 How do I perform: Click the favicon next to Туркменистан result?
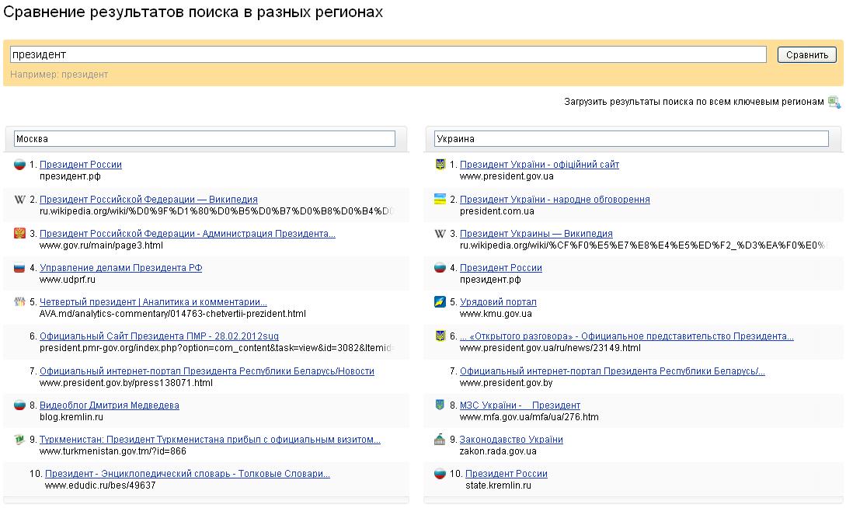pyautogui.click(x=20, y=440)
